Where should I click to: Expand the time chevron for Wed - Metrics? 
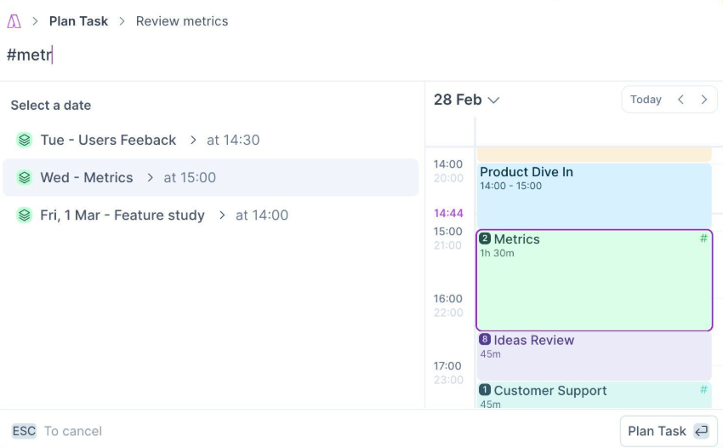[151, 177]
